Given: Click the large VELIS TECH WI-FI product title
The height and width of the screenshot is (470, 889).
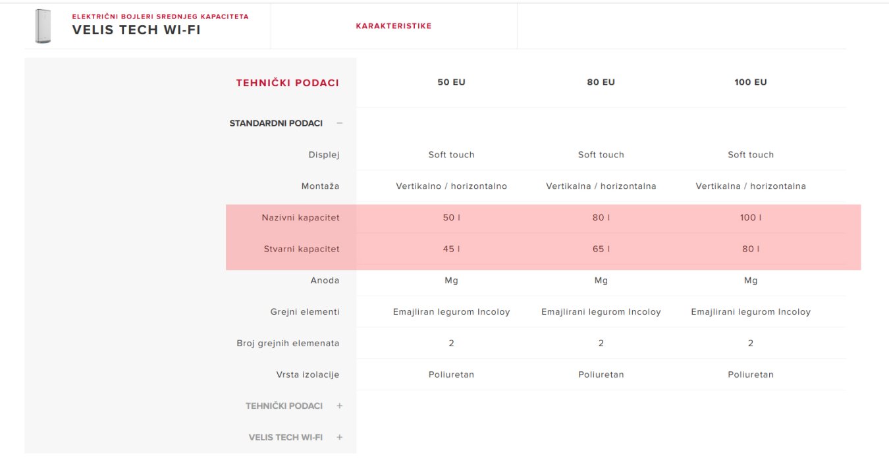Looking at the screenshot, I should pyautogui.click(x=136, y=30).
